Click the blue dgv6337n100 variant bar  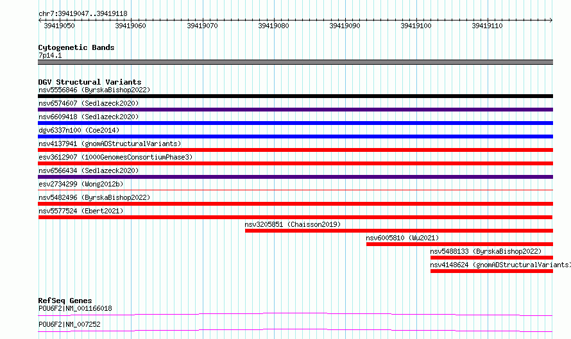295,136
